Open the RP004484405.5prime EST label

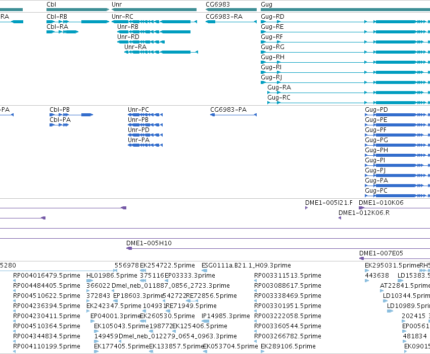pos(46,286)
